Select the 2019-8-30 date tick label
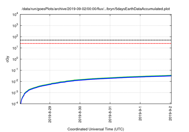 [x=80, y=114]
